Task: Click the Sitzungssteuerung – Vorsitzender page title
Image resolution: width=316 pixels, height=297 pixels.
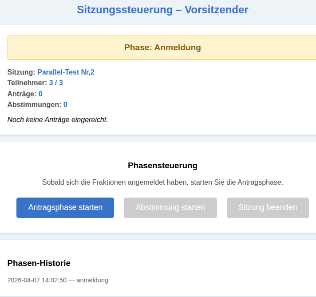Action: click(x=162, y=10)
